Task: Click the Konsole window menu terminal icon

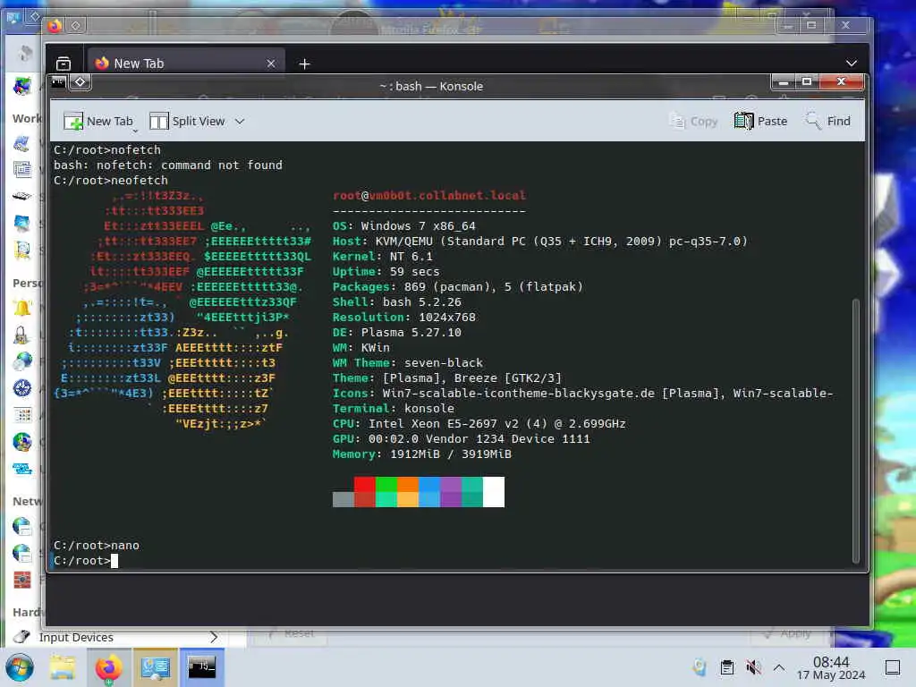Action: [59, 81]
